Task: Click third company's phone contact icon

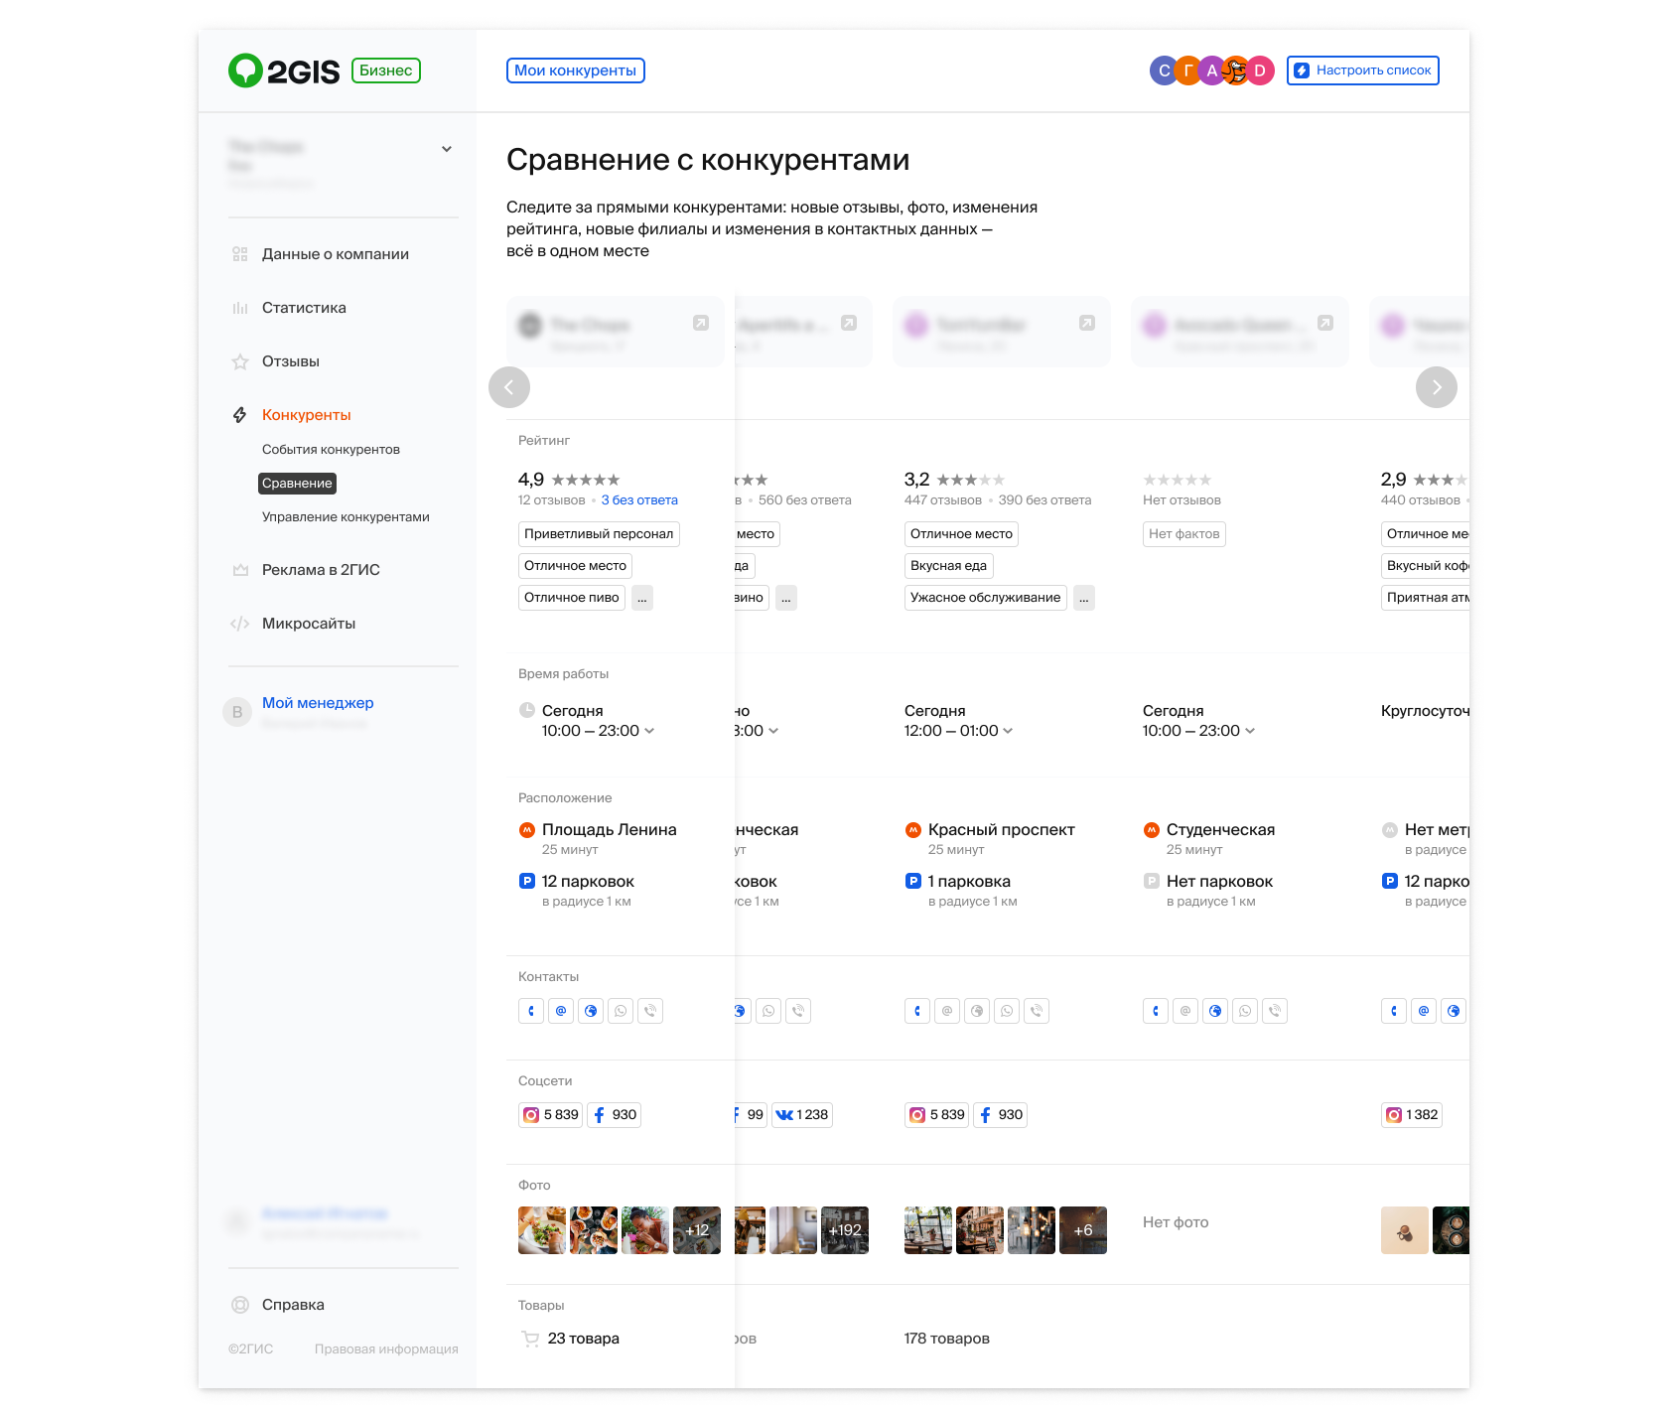Action: point(917,1011)
